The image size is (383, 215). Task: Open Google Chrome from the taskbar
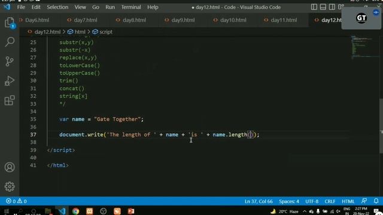(76, 211)
